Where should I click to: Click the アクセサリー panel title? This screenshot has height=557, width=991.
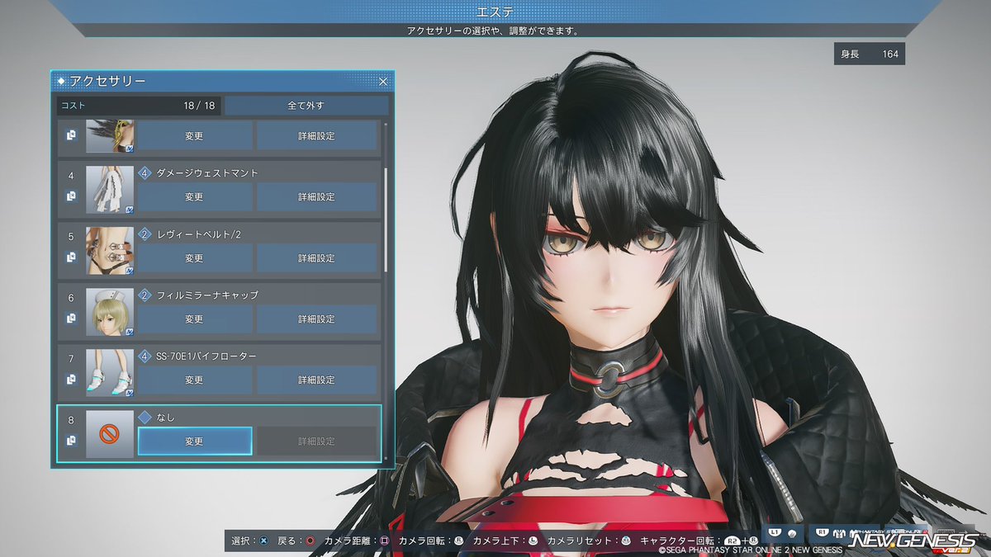pyautogui.click(x=107, y=81)
